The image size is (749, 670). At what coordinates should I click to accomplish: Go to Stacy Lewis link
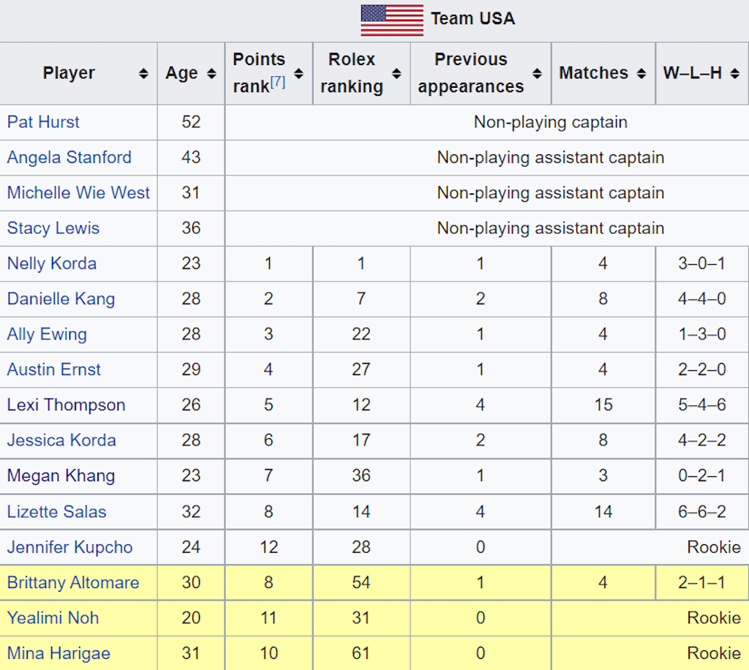point(53,228)
